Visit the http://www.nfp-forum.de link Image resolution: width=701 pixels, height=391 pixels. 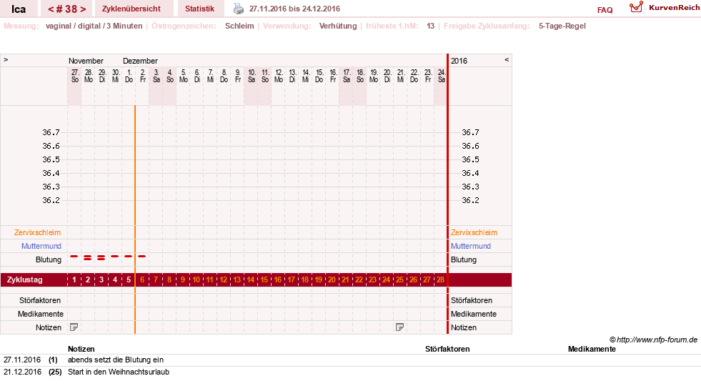pos(657,340)
